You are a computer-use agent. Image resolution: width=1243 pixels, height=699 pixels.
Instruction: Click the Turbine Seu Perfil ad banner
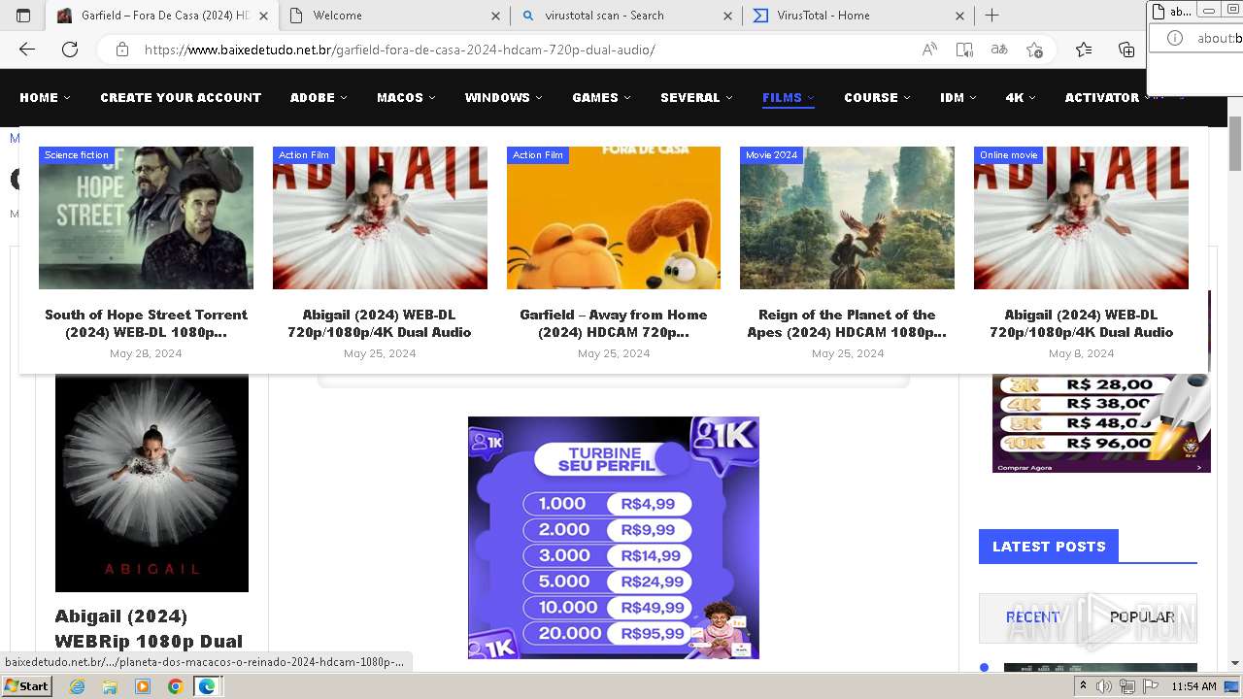pos(614,538)
